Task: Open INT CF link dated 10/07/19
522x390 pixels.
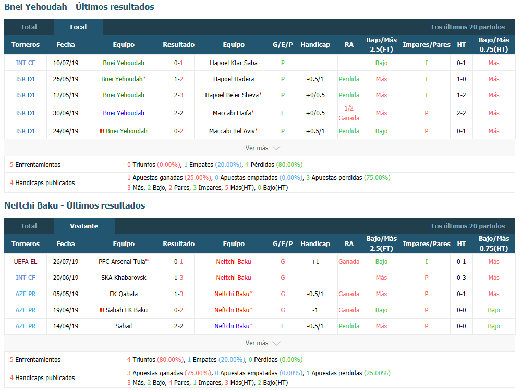Action: pyautogui.click(x=26, y=63)
